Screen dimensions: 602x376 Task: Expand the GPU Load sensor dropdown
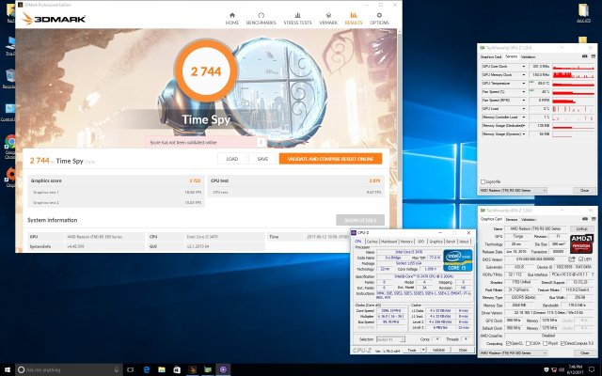click(x=523, y=109)
